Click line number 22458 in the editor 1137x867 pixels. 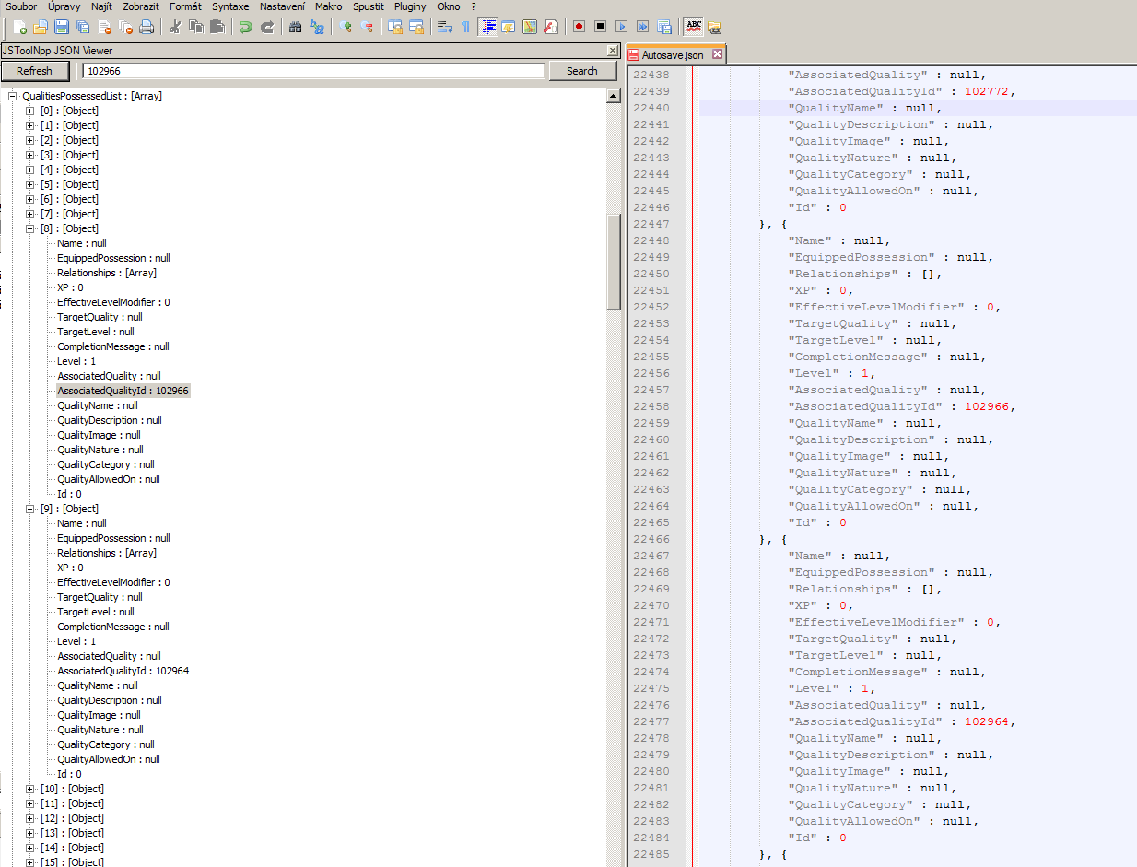(x=651, y=406)
